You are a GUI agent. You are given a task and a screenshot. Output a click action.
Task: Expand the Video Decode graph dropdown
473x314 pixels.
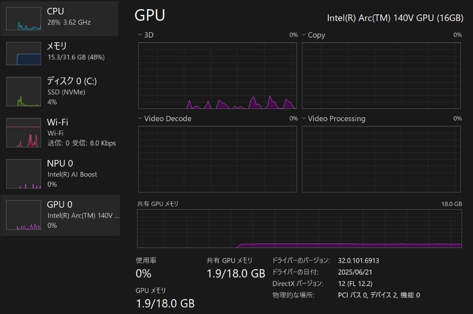click(x=140, y=119)
